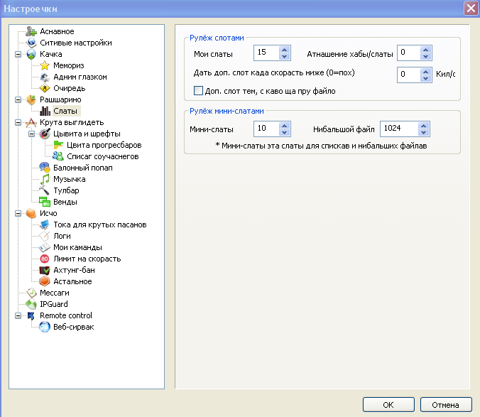Image resolution: width=480 pixels, height=417 pixels.
Task: Click the Ахтунг-бан icon
Action: pyautogui.click(x=44, y=270)
